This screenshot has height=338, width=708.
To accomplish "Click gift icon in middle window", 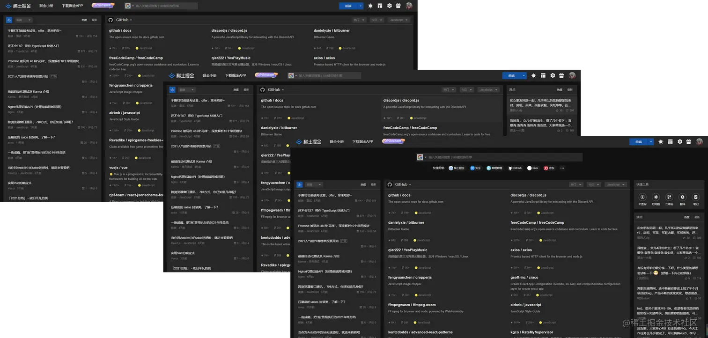I will (x=561, y=75).
